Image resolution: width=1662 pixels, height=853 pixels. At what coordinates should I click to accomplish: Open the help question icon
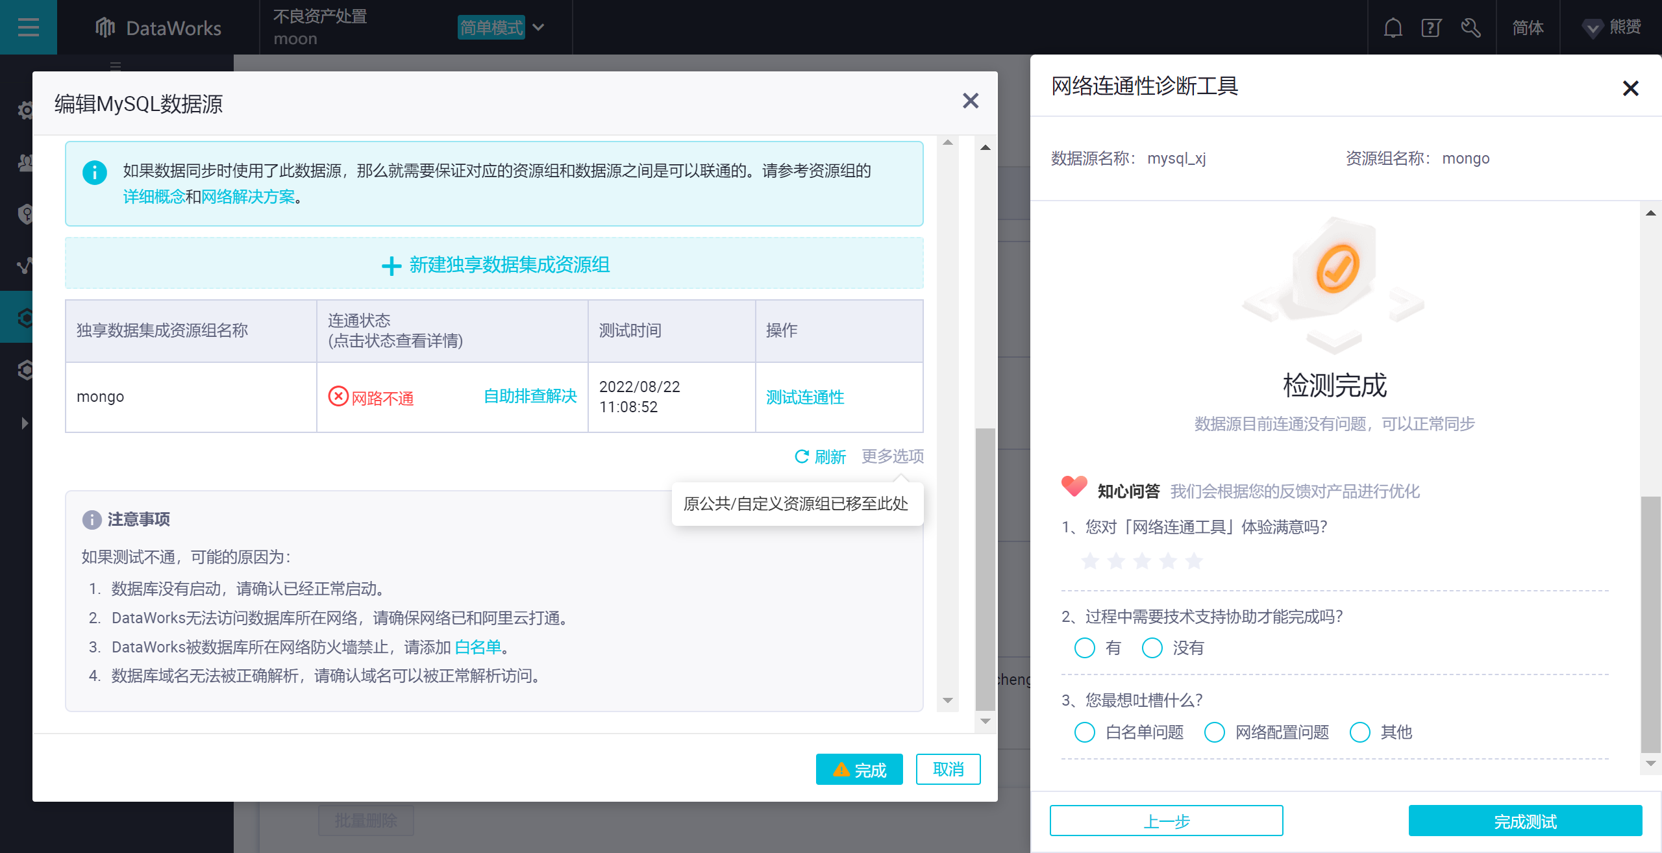coord(1432,28)
